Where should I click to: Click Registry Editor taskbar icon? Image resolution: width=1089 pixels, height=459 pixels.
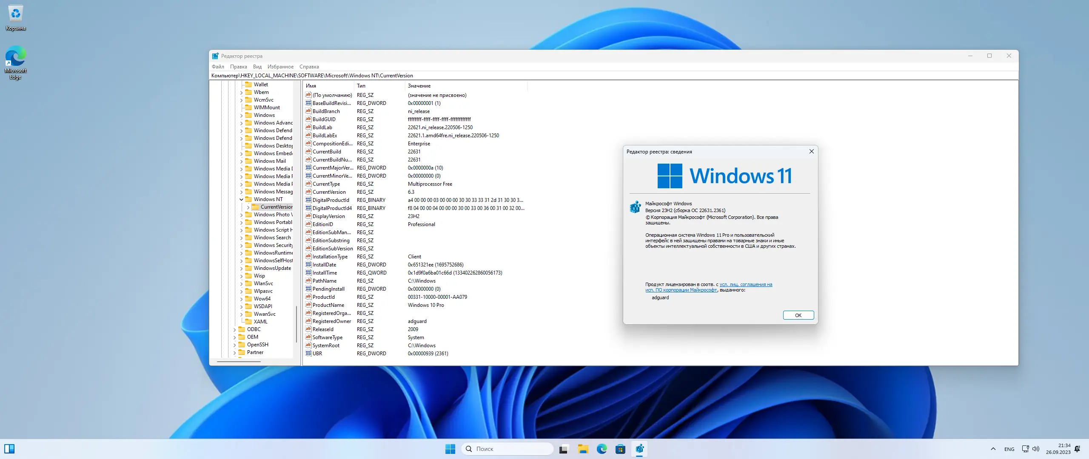(x=639, y=449)
